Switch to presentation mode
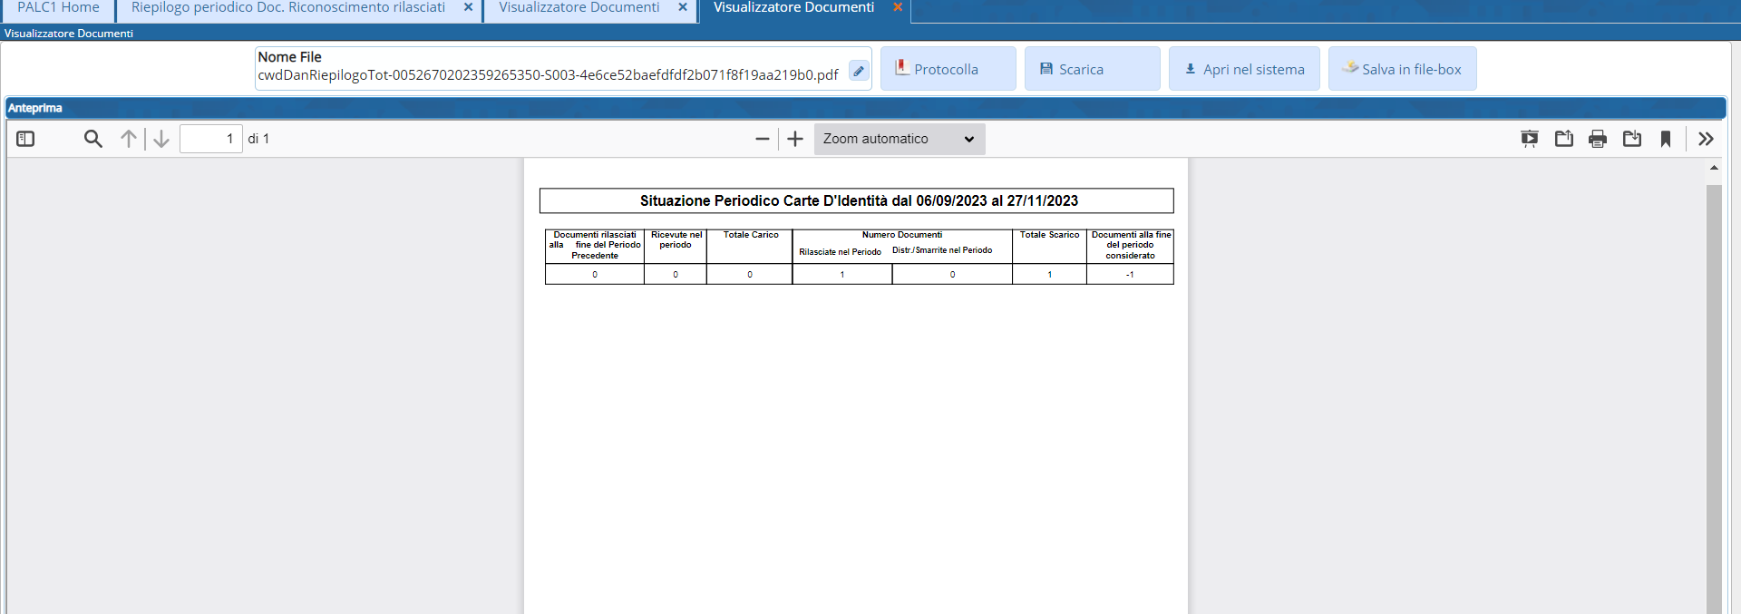This screenshot has width=1741, height=614. (1530, 139)
